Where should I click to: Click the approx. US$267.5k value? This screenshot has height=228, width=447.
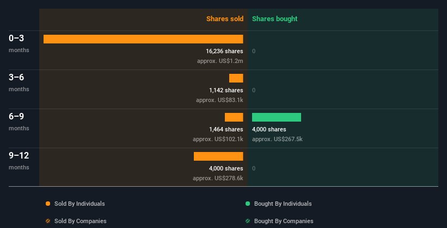[277, 140]
